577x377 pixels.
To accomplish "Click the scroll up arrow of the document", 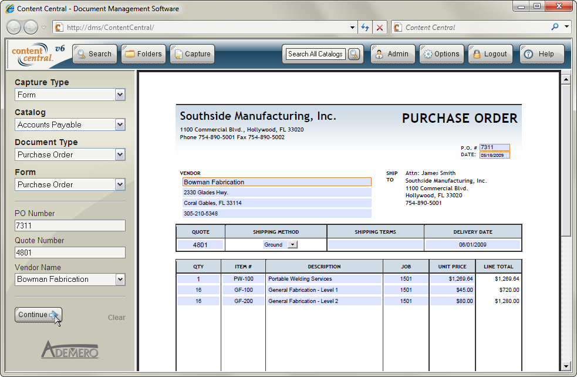I will tap(566, 79).
